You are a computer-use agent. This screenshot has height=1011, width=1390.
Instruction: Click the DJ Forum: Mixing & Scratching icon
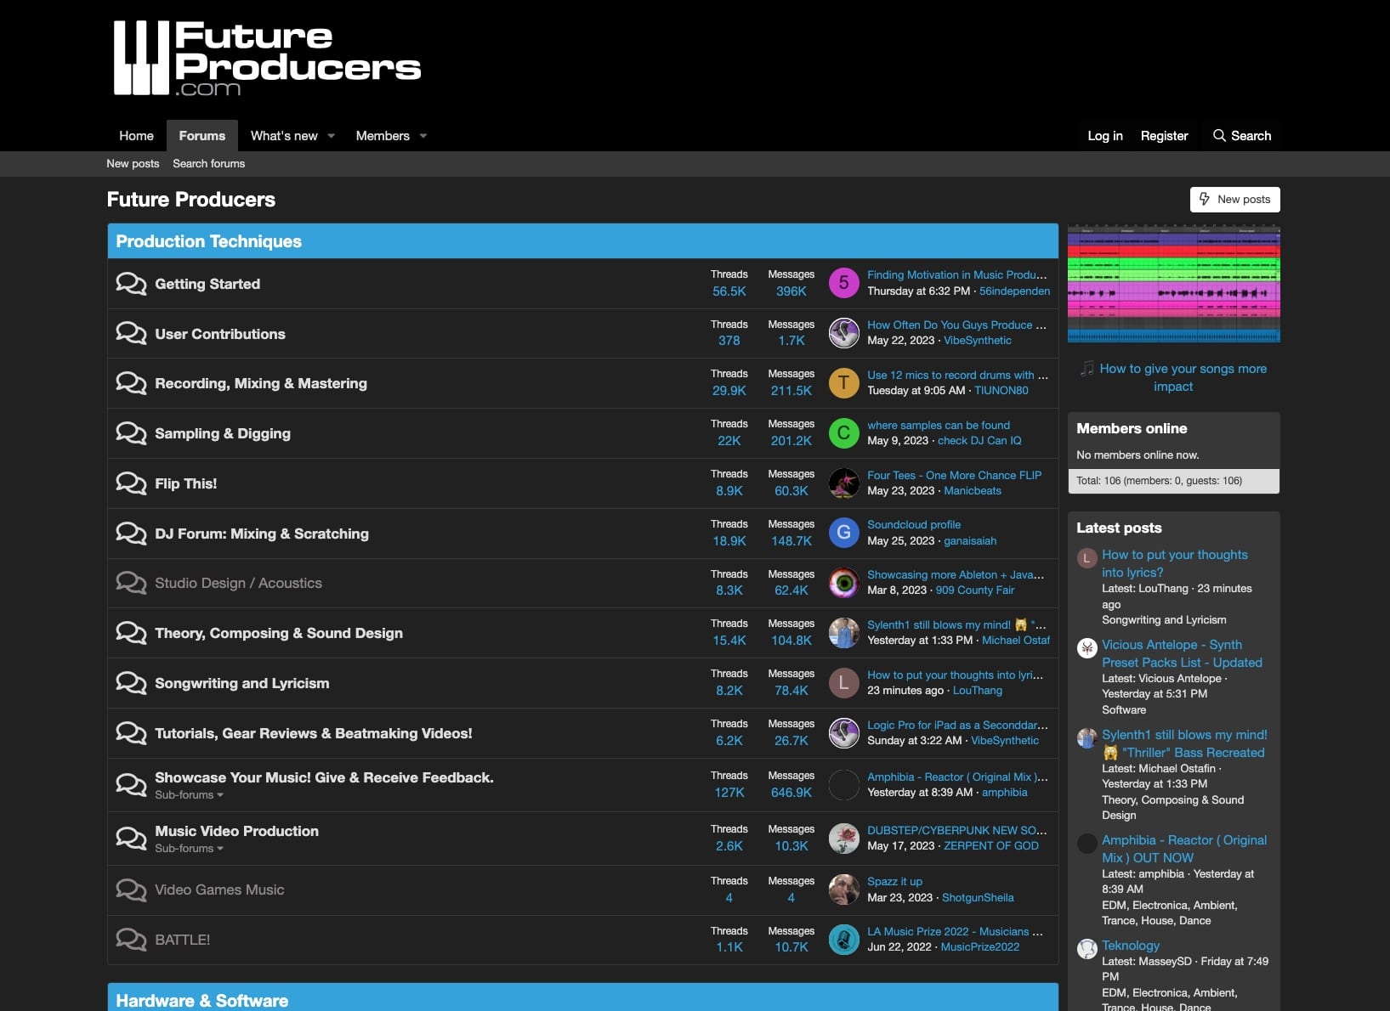(131, 533)
